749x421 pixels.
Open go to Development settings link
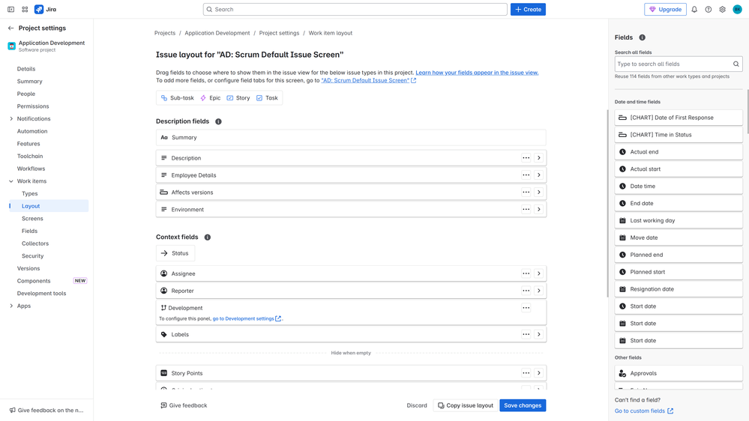247,319
